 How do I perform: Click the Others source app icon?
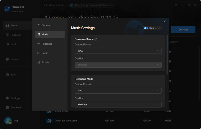pyautogui.click(x=145, y=28)
